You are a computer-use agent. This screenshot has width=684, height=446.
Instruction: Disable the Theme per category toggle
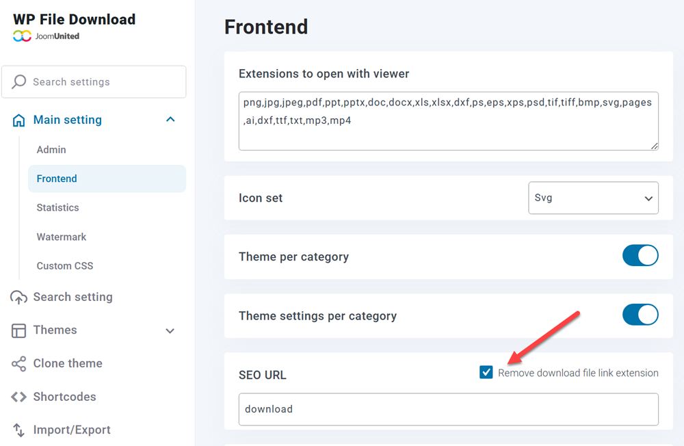pos(640,256)
